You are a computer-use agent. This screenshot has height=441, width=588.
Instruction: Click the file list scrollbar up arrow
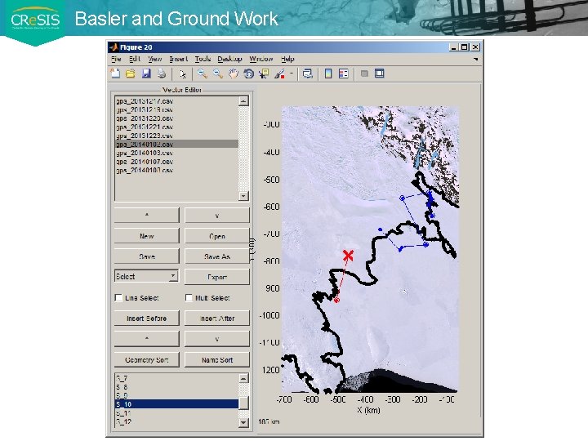(243, 101)
